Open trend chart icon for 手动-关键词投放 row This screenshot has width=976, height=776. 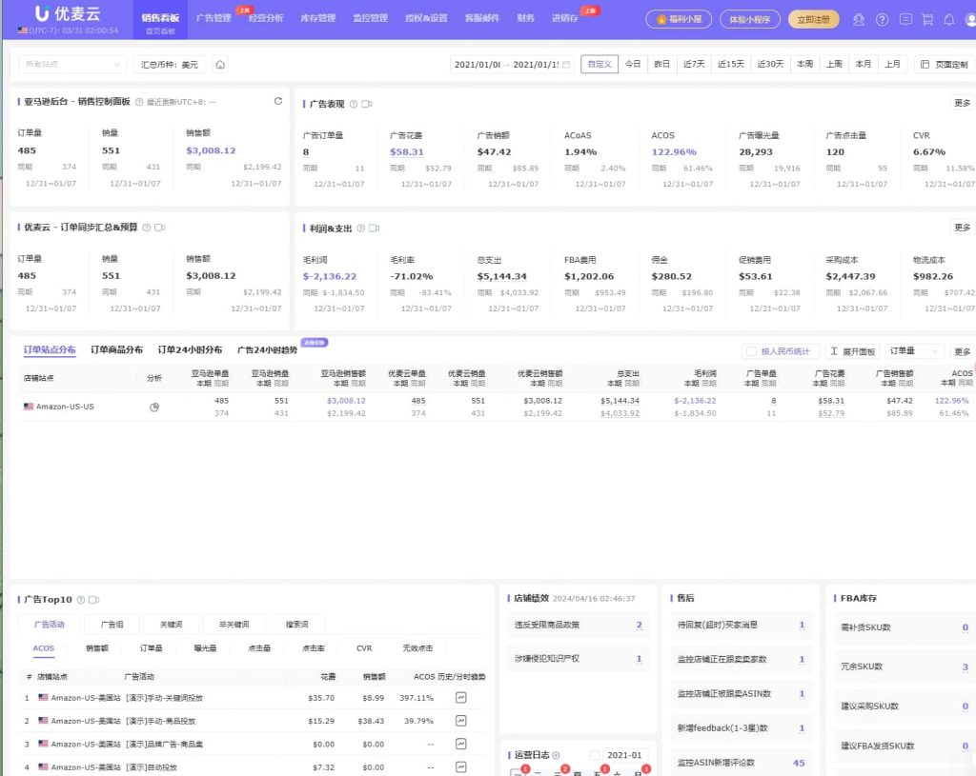coord(460,697)
